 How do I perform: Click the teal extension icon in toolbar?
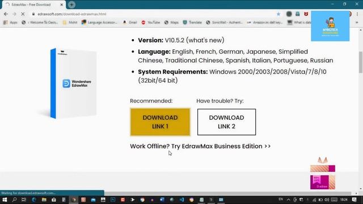[297, 14]
